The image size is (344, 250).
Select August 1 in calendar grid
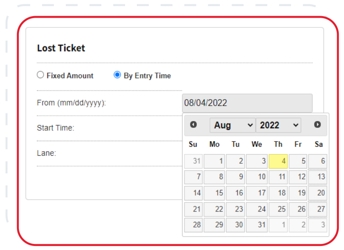tap(214, 161)
